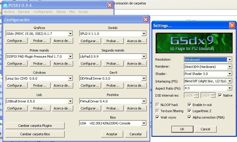This screenshot has height=142, width=237.
Task: Open the Ejecutar menu
Action: [x=24, y=12]
